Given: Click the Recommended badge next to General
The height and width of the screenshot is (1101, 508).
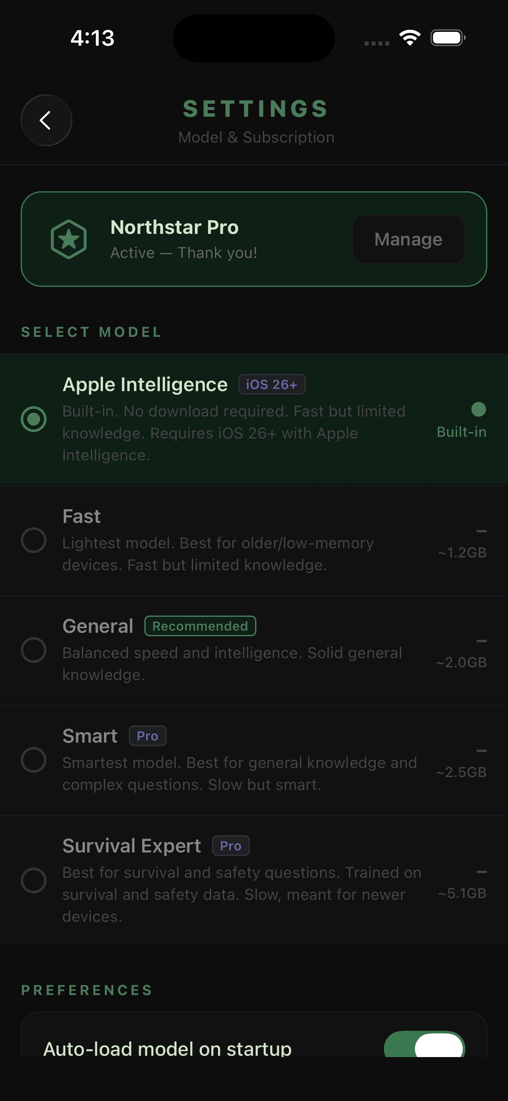Looking at the screenshot, I should 200,626.
